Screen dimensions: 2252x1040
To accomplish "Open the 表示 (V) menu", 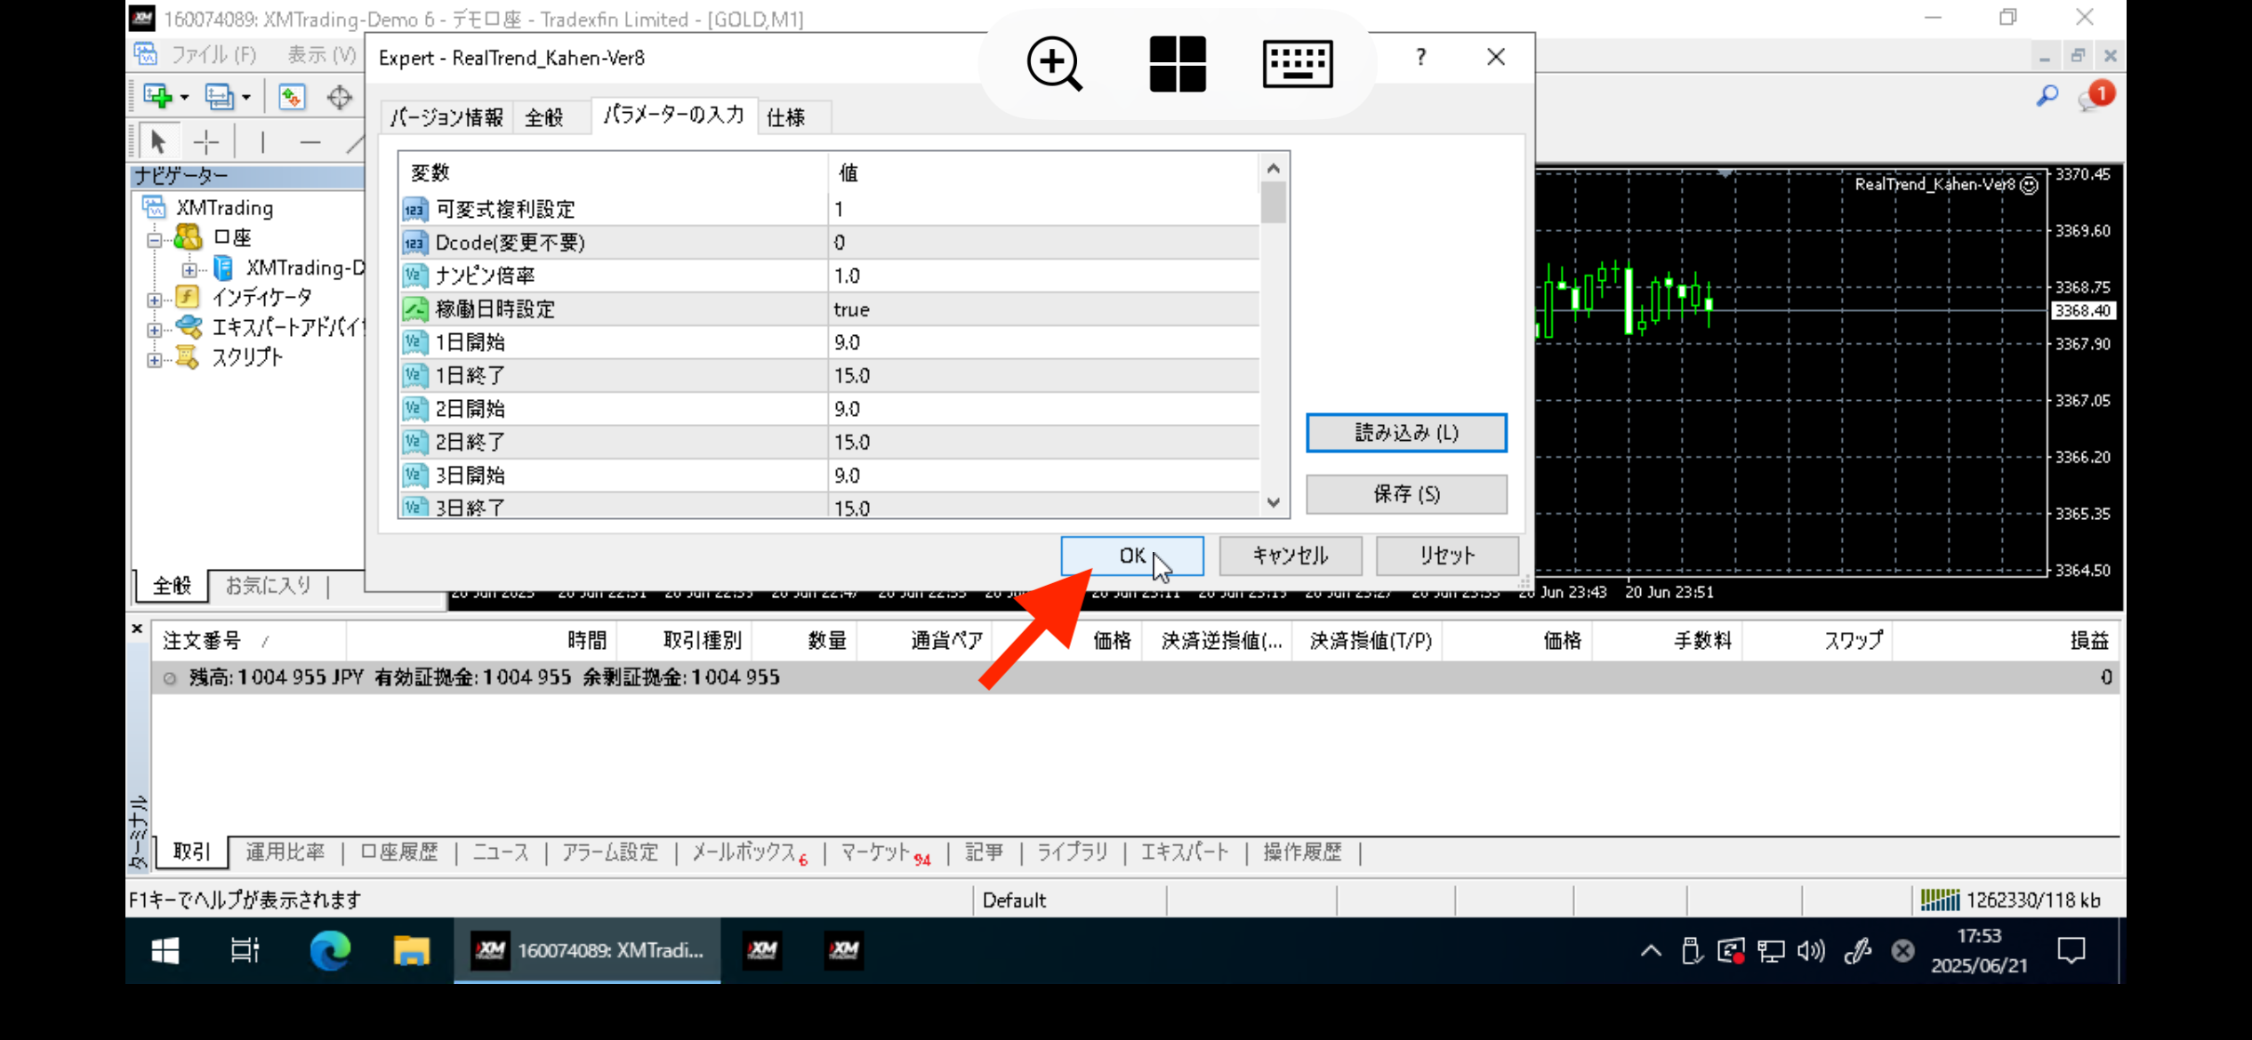I will click(321, 55).
